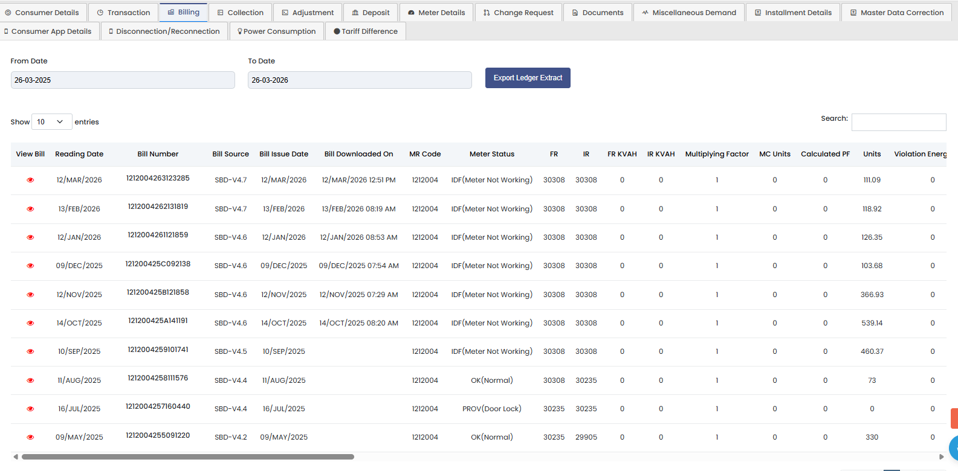This screenshot has height=471, width=958.
Task: Expand the Show entries dropdown
Action: (51, 122)
